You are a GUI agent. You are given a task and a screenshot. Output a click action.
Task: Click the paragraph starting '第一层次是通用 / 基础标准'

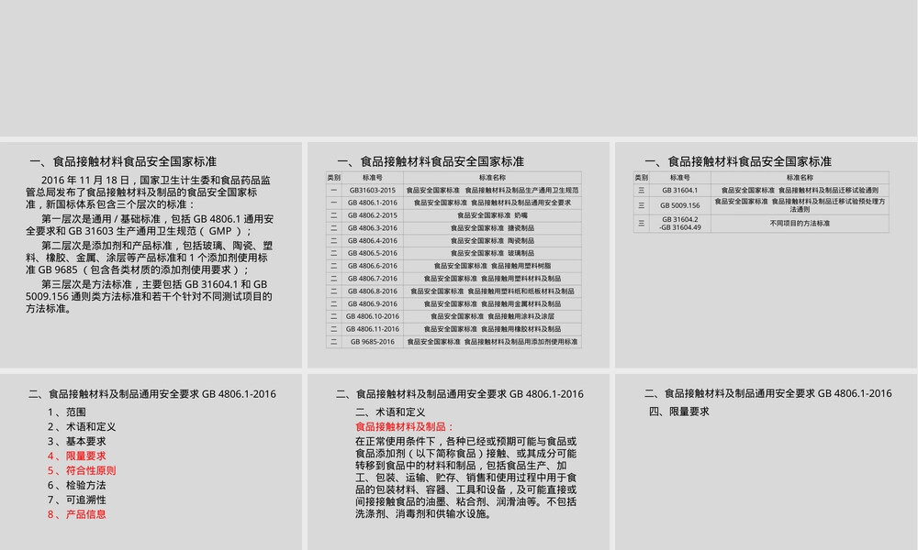[x=150, y=225]
